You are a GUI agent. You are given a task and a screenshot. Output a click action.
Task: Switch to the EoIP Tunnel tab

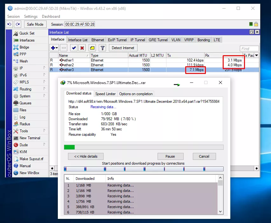point(117,40)
